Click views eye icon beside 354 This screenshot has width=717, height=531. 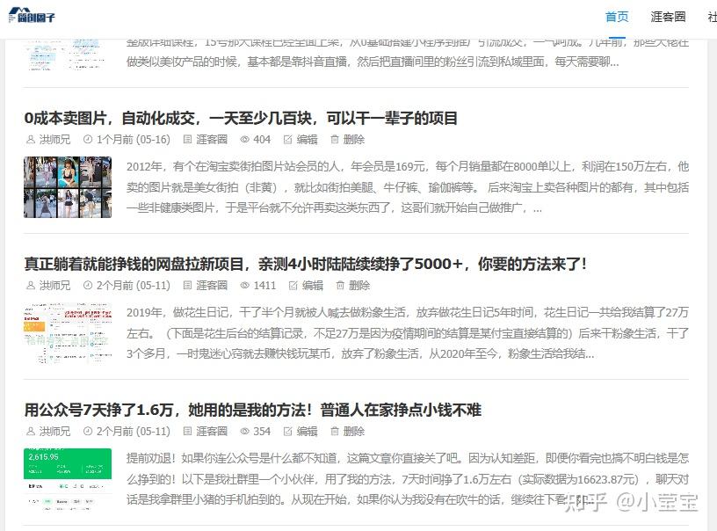[x=244, y=432]
